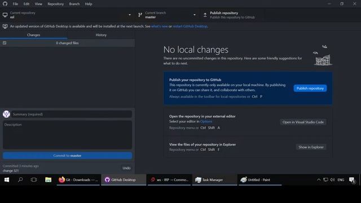Viewport: 361px width, 203px height.
Task: Focus the Summary (required) field
Action: click(72, 114)
